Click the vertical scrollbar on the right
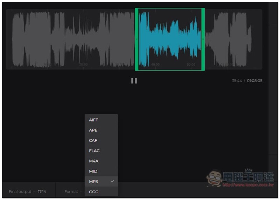This screenshot has width=280, height=200. [273, 87]
